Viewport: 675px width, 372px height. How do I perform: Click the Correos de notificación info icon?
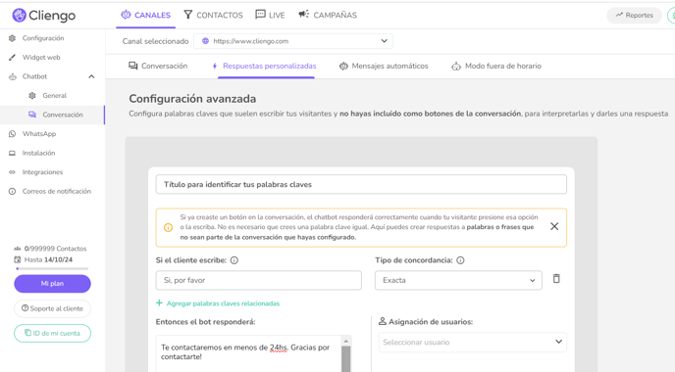pos(12,191)
